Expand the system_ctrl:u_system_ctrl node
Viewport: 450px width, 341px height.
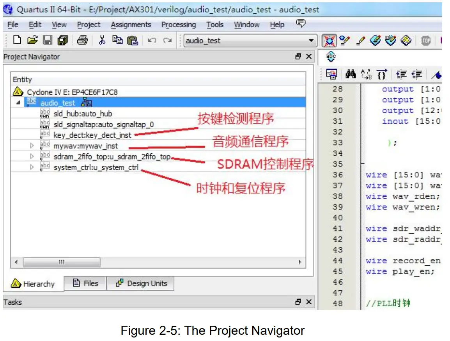click(x=32, y=167)
